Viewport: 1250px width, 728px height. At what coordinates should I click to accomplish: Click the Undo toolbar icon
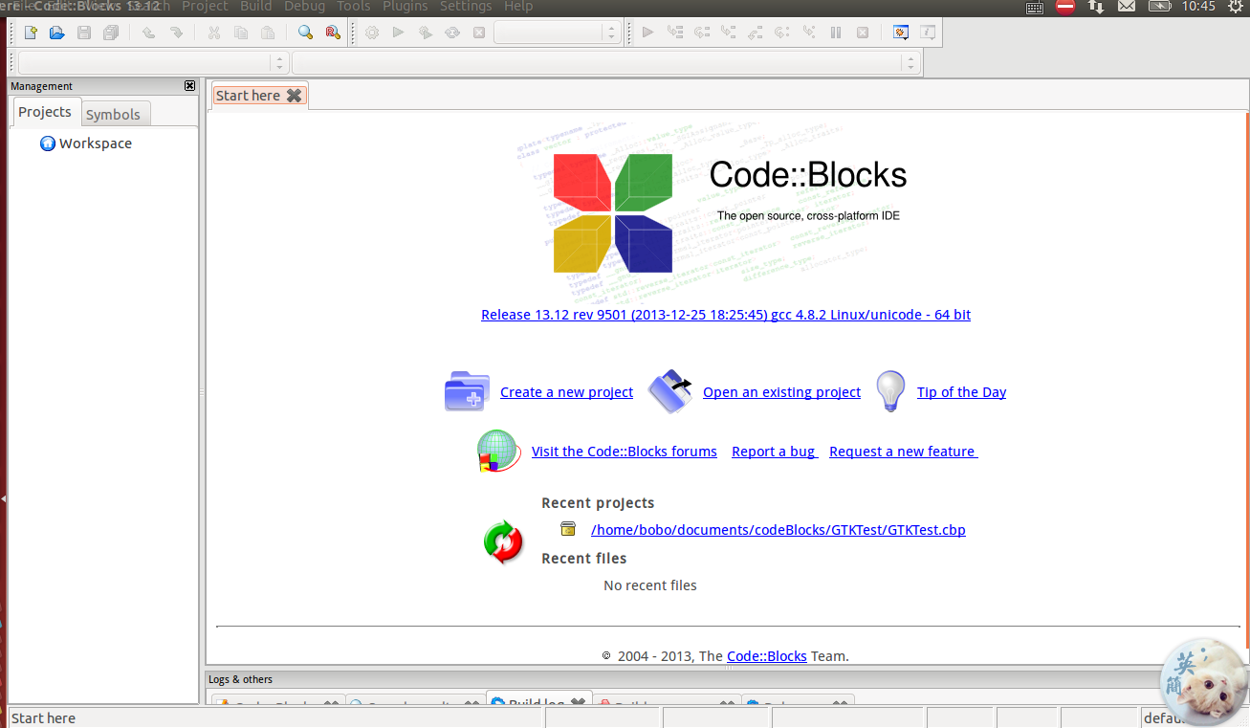[148, 33]
